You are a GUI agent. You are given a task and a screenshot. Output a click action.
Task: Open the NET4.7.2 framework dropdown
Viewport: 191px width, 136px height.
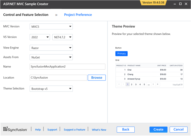click(x=62, y=37)
